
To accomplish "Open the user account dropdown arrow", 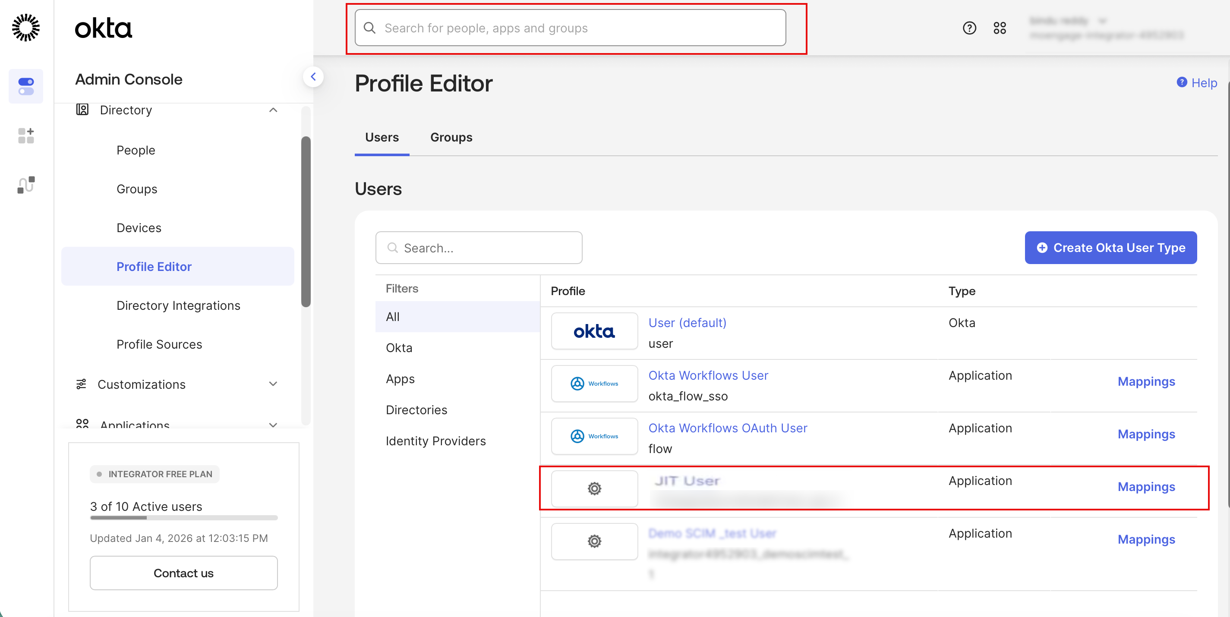I will (x=1103, y=21).
